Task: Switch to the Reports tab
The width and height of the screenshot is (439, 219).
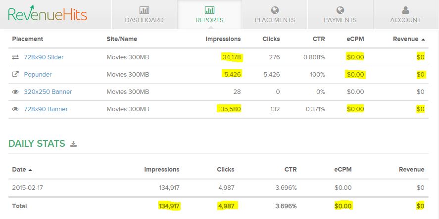Action: click(210, 14)
